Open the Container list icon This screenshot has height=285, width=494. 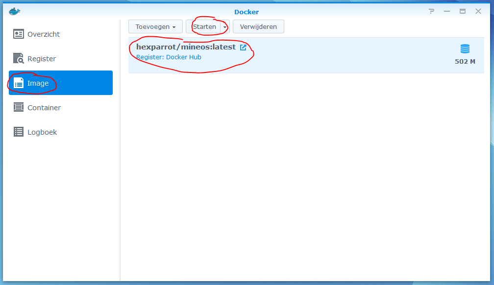pyautogui.click(x=18, y=107)
